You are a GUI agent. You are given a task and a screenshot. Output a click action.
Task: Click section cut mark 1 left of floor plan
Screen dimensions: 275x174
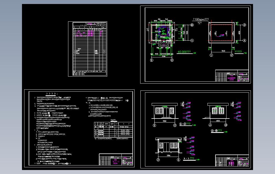(147, 30)
